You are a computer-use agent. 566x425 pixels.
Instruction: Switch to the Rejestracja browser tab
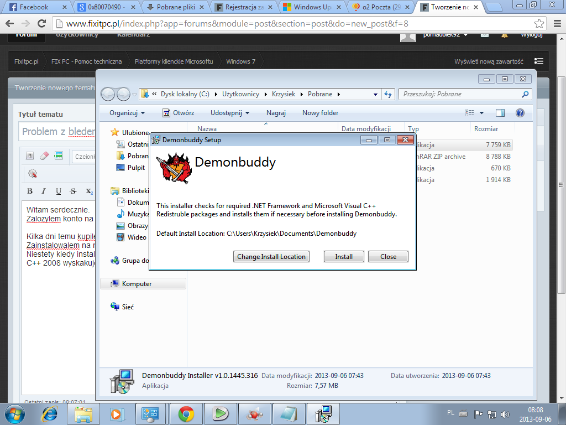click(244, 7)
